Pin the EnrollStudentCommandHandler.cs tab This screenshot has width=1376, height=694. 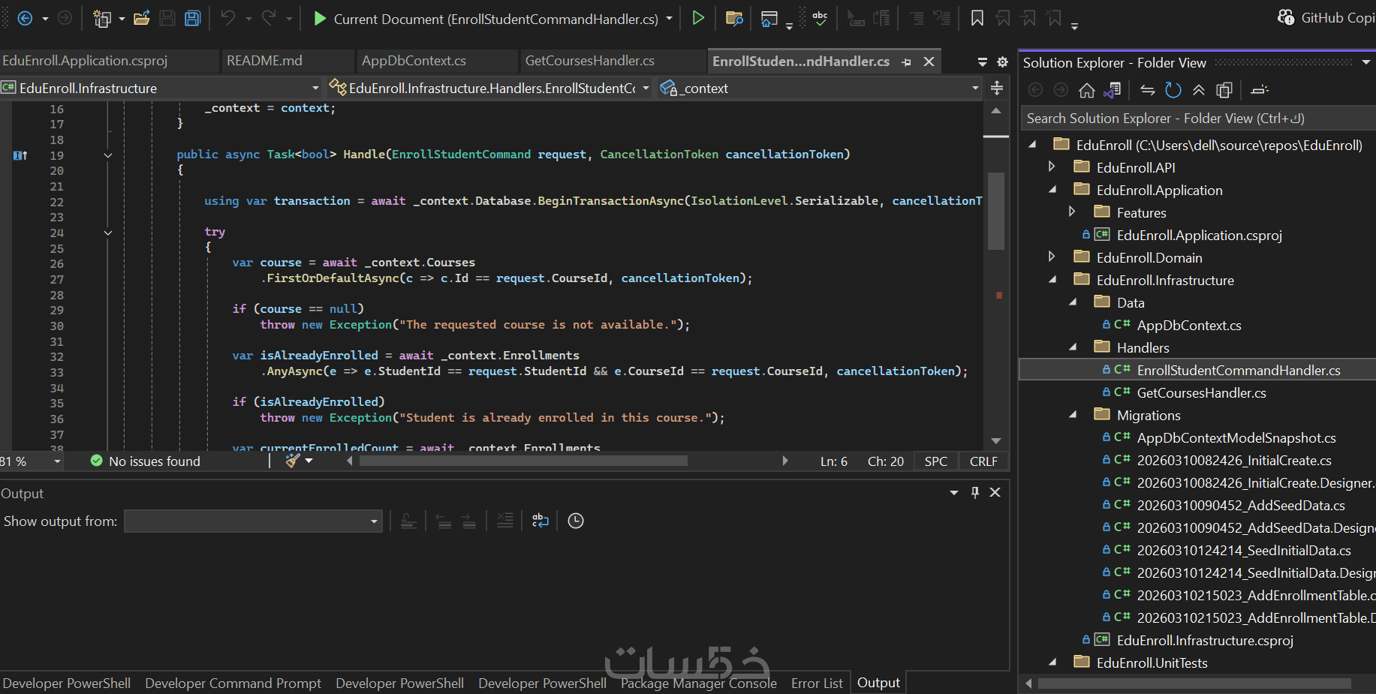tap(907, 62)
